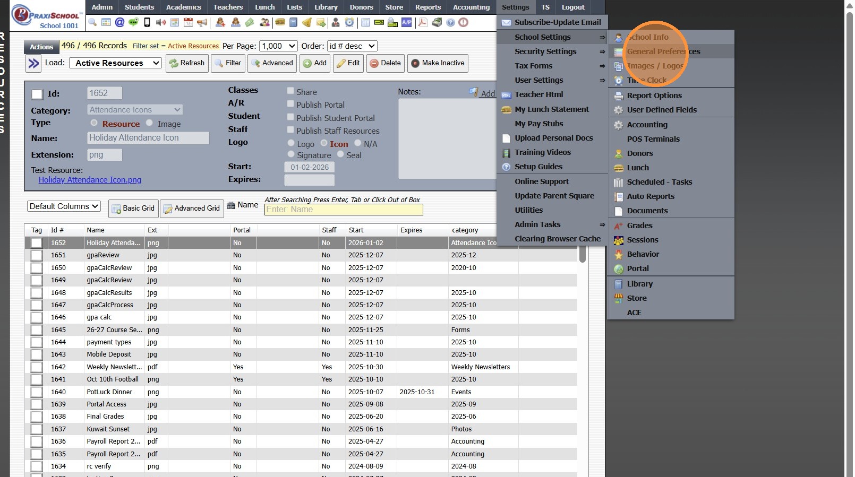Click the double-chevron expand icon beside Load
The height and width of the screenshot is (477, 855).
33,64
